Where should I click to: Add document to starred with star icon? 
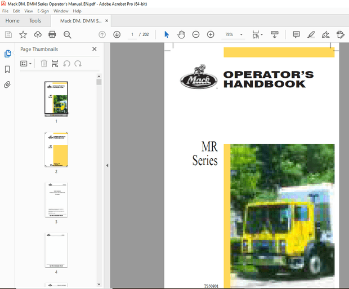pyautogui.click(x=23, y=34)
